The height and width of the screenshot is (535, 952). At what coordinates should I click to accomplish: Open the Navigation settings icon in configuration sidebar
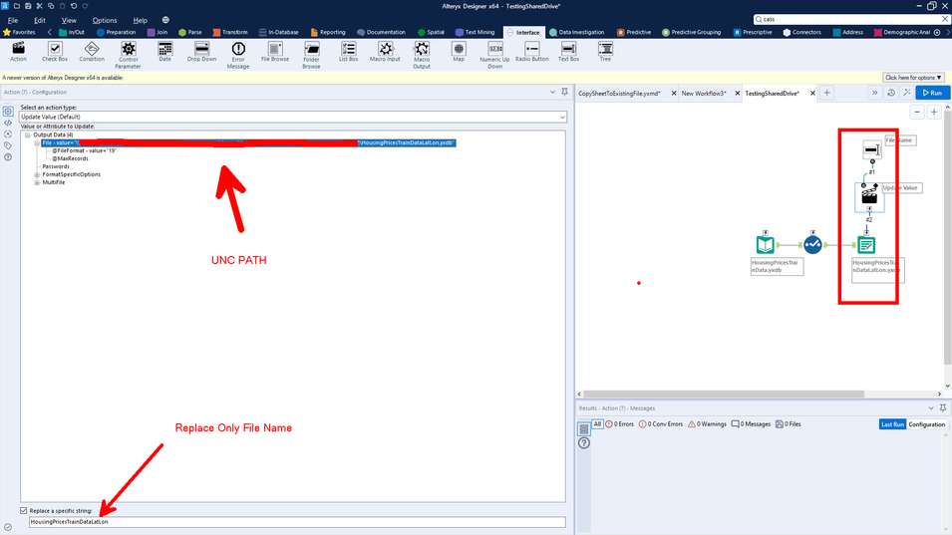(x=8, y=134)
